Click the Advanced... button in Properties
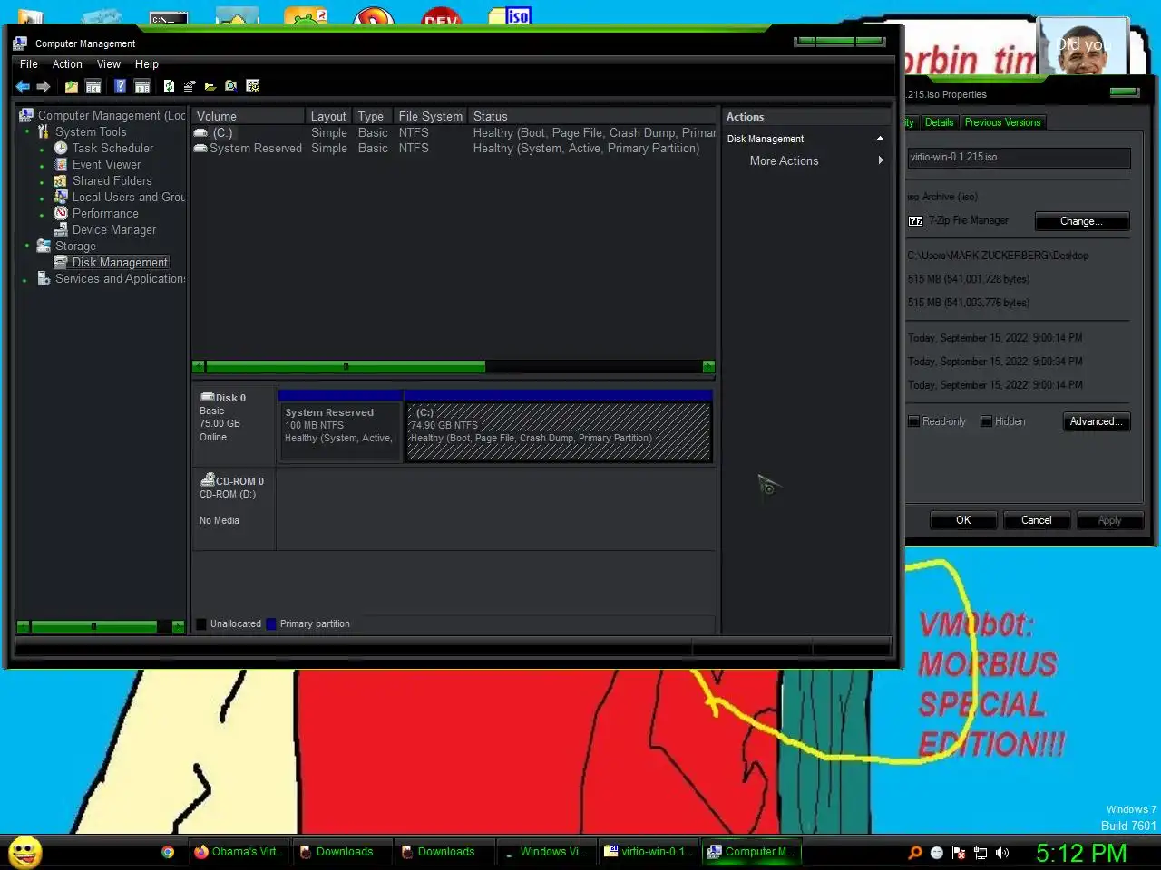 point(1096,421)
